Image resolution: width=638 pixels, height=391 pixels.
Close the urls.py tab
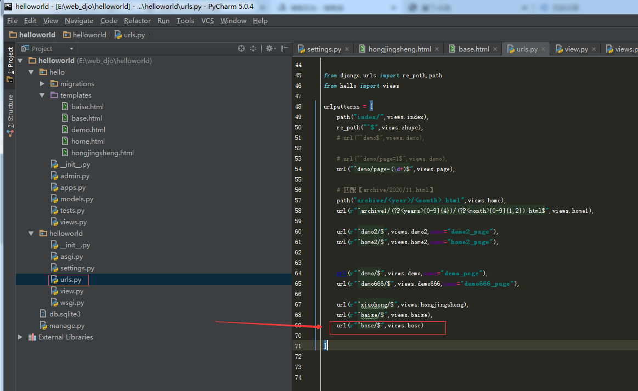coord(543,49)
